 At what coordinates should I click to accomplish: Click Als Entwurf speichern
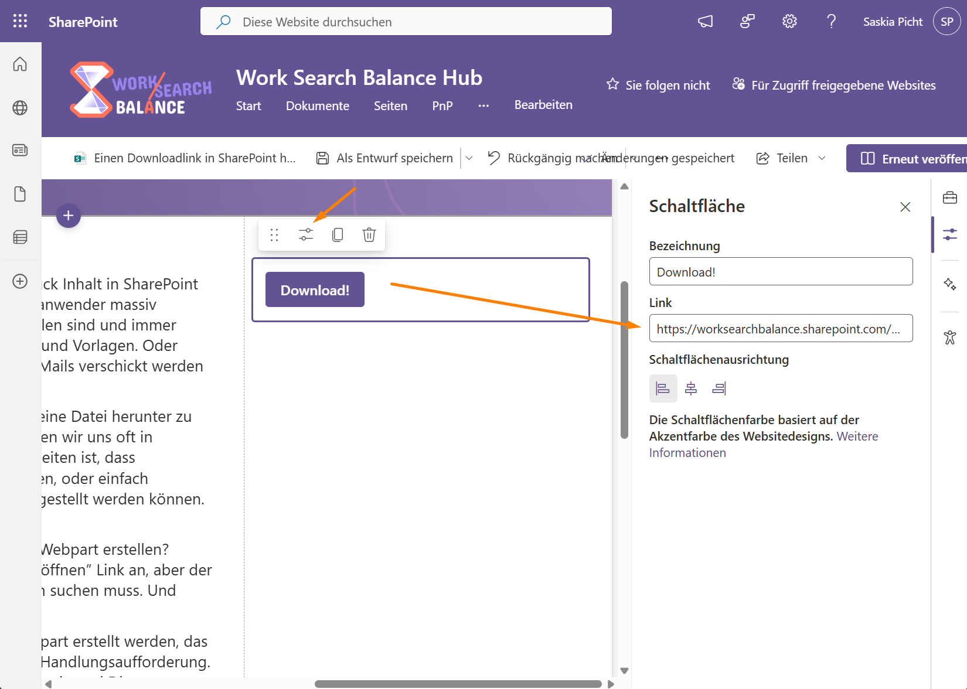click(x=385, y=158)
